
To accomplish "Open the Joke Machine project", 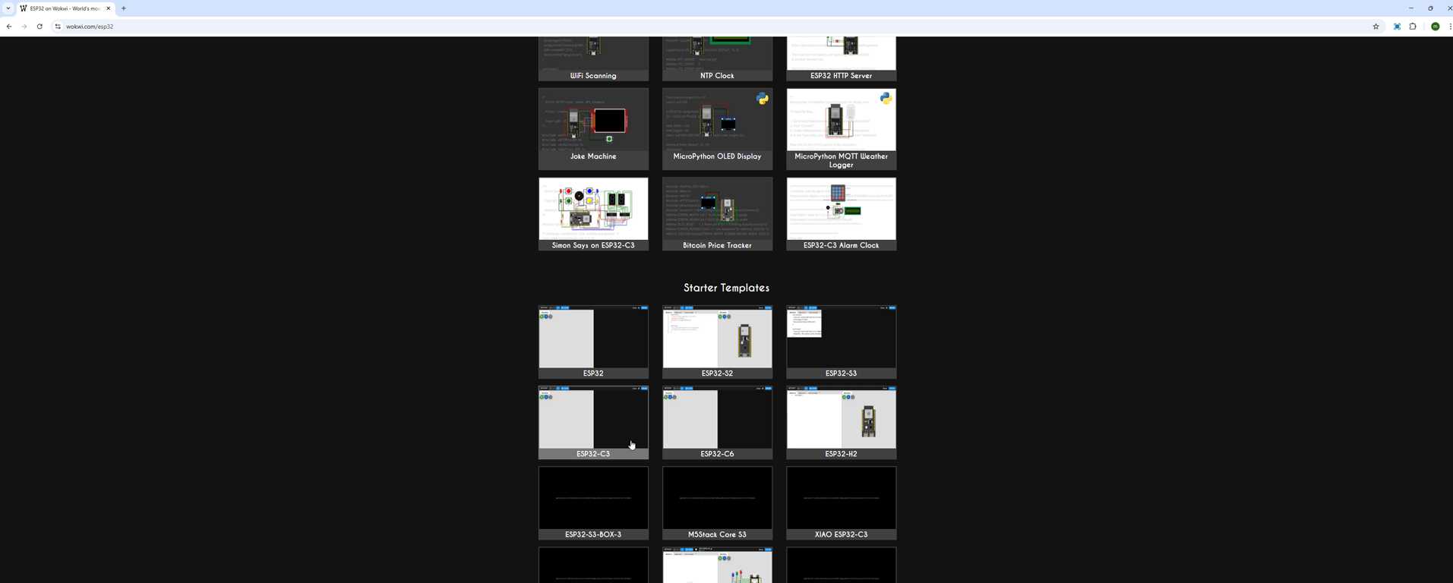I will tap(593, 128).
